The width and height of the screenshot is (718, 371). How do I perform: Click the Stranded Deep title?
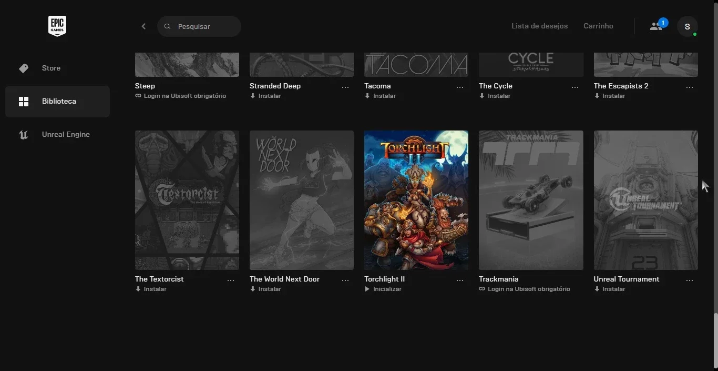point(275,86)
